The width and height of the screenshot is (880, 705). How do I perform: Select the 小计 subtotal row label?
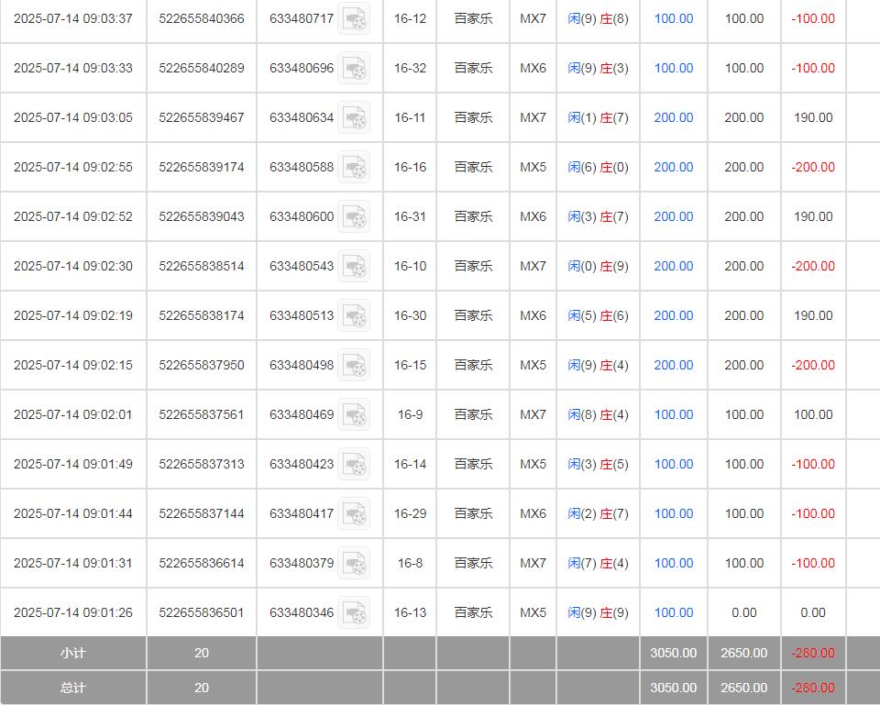[72, 653]
